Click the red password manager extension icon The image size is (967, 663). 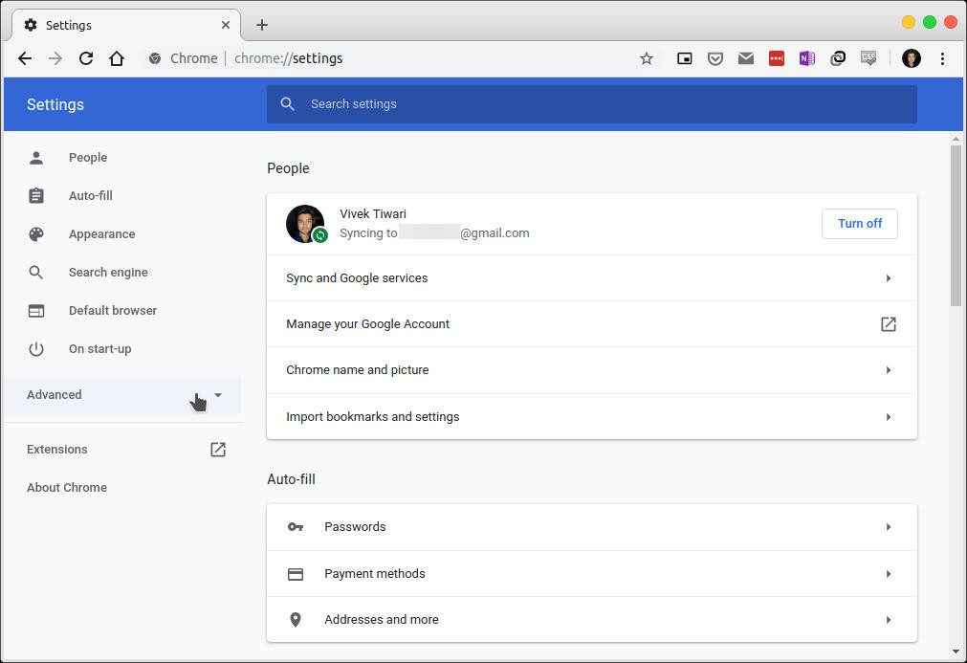pos(777,58)
